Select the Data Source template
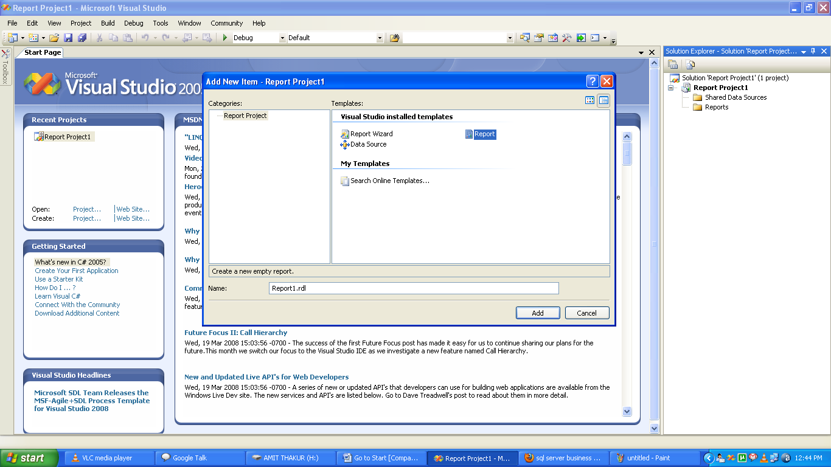The width and height of the screenshot is (831, 467). 364,144
